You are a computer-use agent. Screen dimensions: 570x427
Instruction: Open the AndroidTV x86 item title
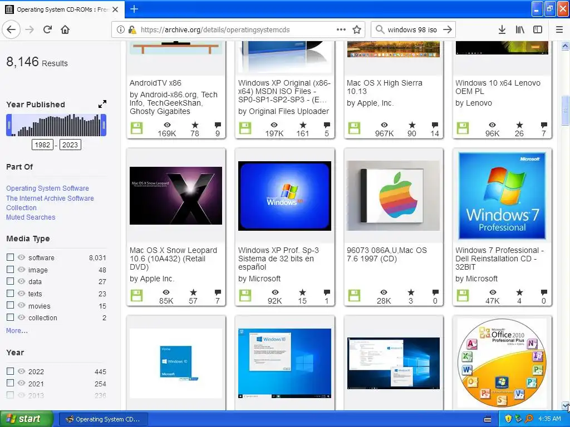click(156, 83)
